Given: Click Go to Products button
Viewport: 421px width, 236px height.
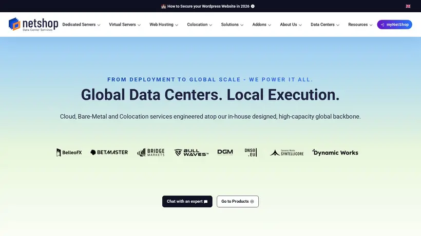Looking at the screenshot, I should 238,202.
